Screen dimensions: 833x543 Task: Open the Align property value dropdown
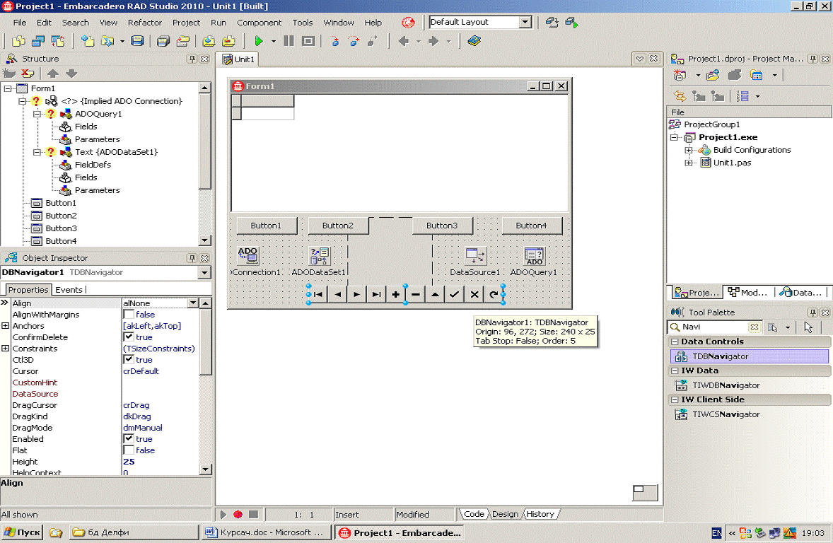click(x=192, y=303)
